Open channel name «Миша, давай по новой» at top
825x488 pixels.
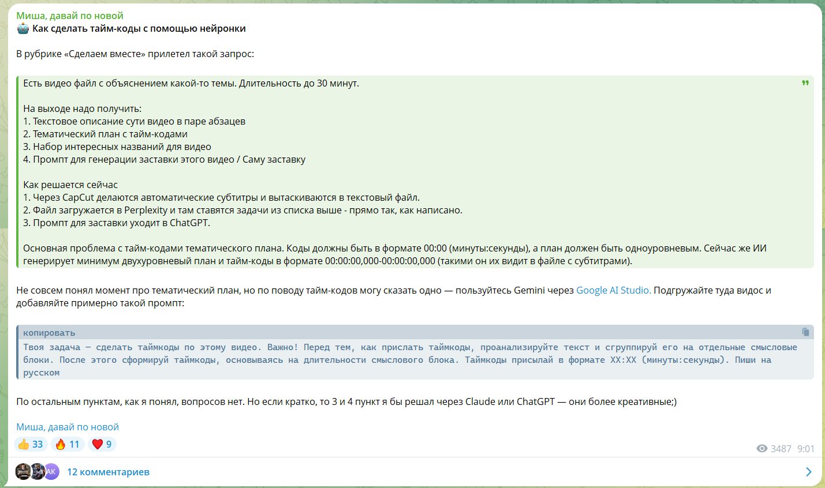pyautogui.click(x=70, y=16)
